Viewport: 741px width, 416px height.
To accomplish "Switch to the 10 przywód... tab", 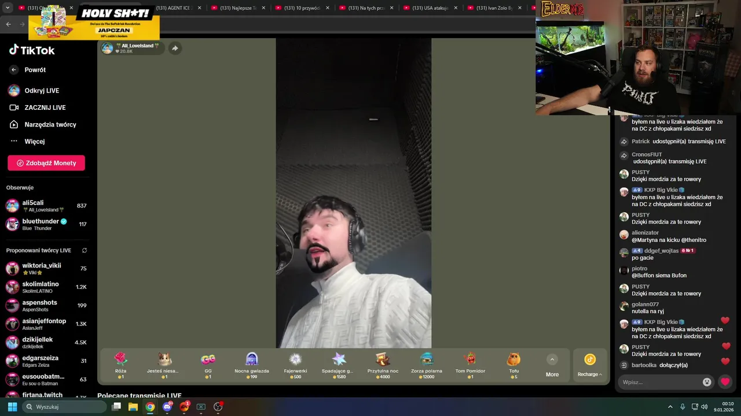I will [x=302, y=8].
